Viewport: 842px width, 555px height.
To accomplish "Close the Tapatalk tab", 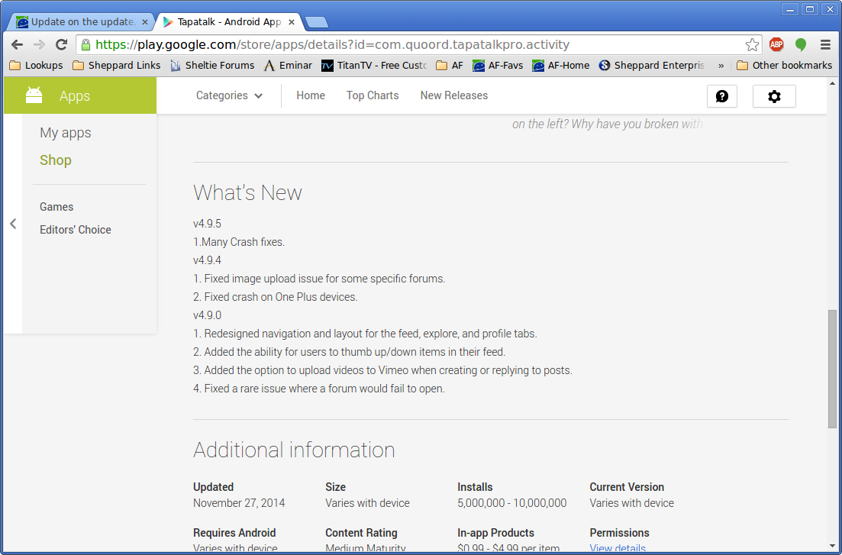I will (292, 22).
